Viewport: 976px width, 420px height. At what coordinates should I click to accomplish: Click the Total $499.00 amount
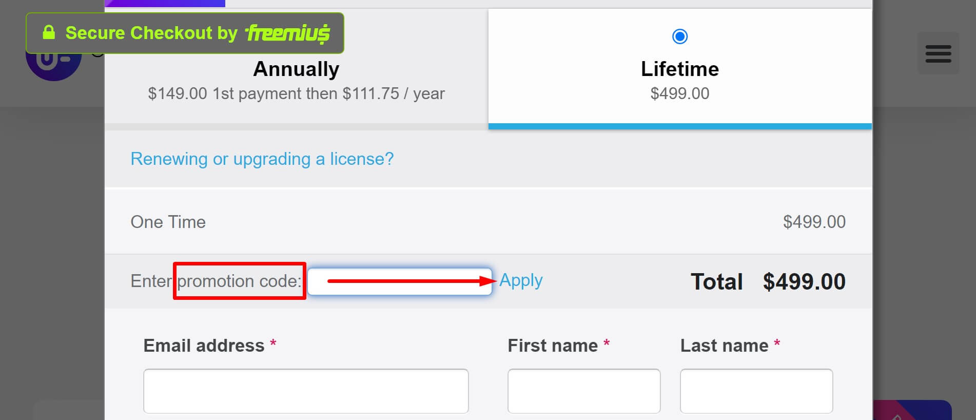(804, 281)
